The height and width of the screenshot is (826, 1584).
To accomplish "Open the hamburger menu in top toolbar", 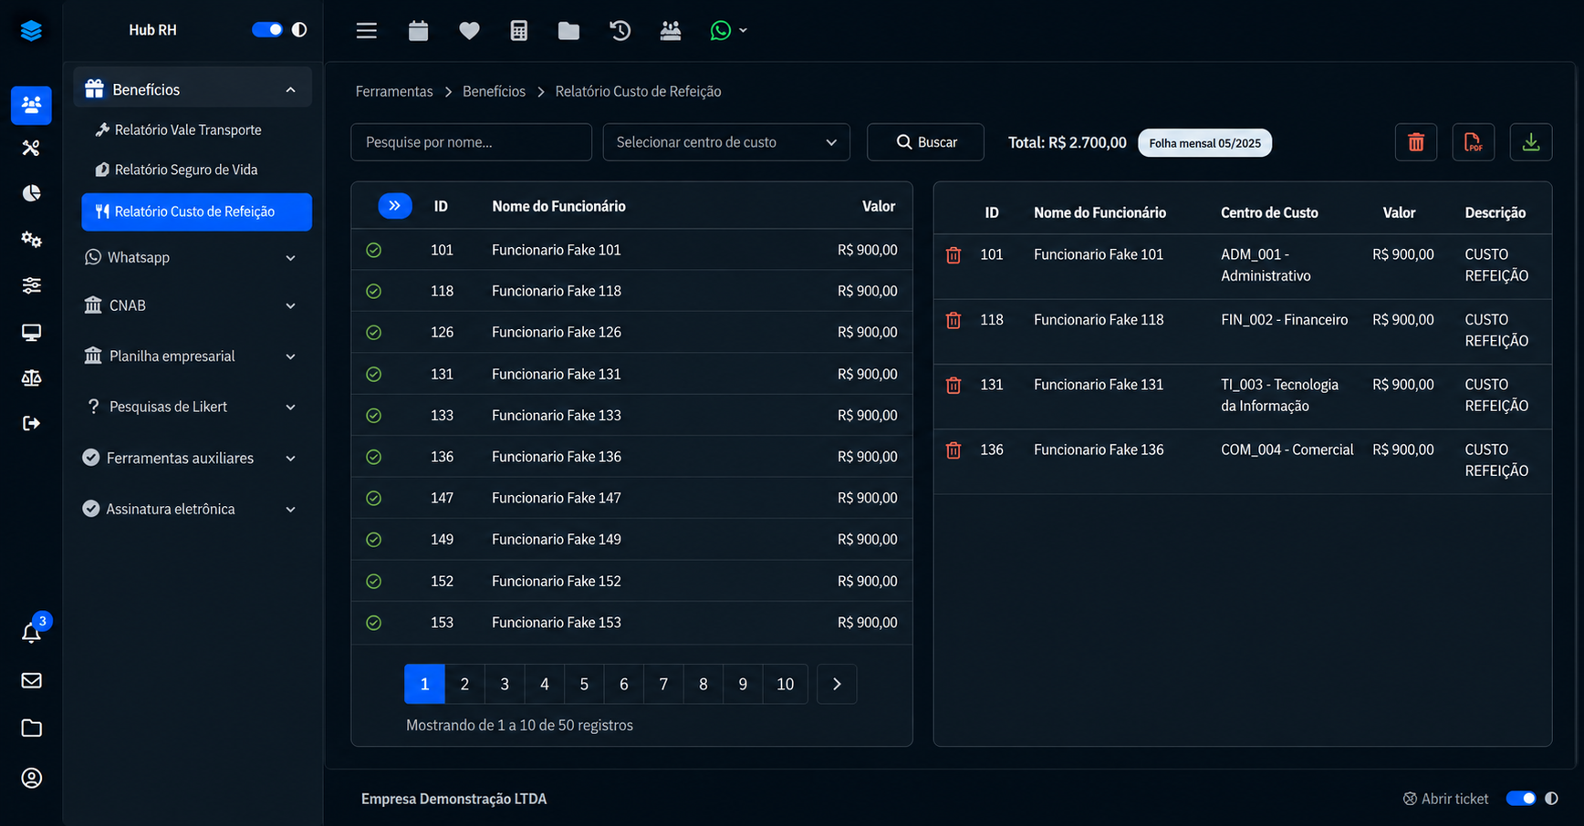I will 366,31.
